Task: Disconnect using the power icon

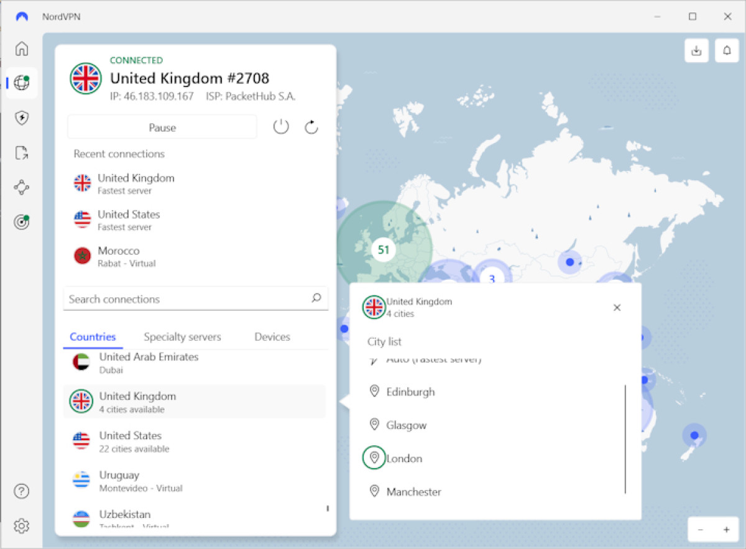Action: tap(281, 127)
